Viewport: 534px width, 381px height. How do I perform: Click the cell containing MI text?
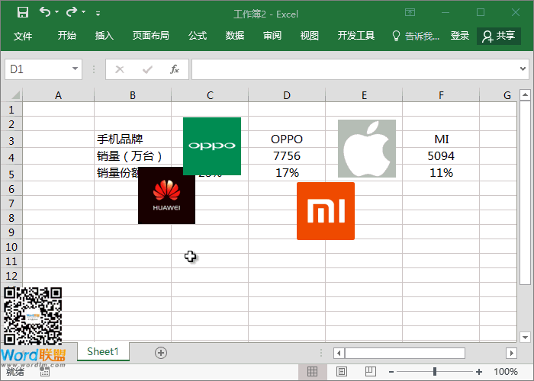coord(441,139)
